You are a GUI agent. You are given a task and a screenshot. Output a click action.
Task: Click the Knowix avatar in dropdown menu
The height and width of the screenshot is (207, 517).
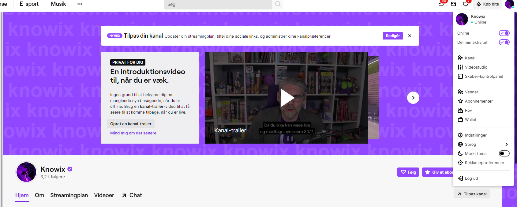tap(462, 19)
